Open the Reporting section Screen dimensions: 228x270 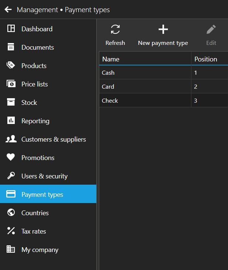[x=35, y=121]
